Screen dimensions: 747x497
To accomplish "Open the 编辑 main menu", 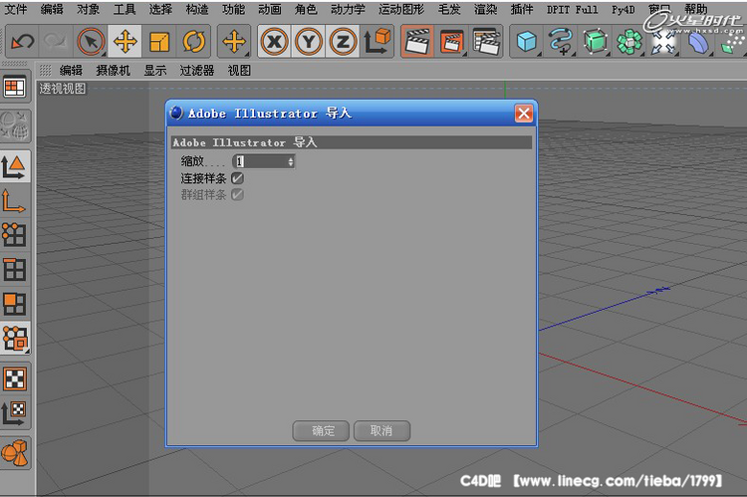I will (52, 9).
